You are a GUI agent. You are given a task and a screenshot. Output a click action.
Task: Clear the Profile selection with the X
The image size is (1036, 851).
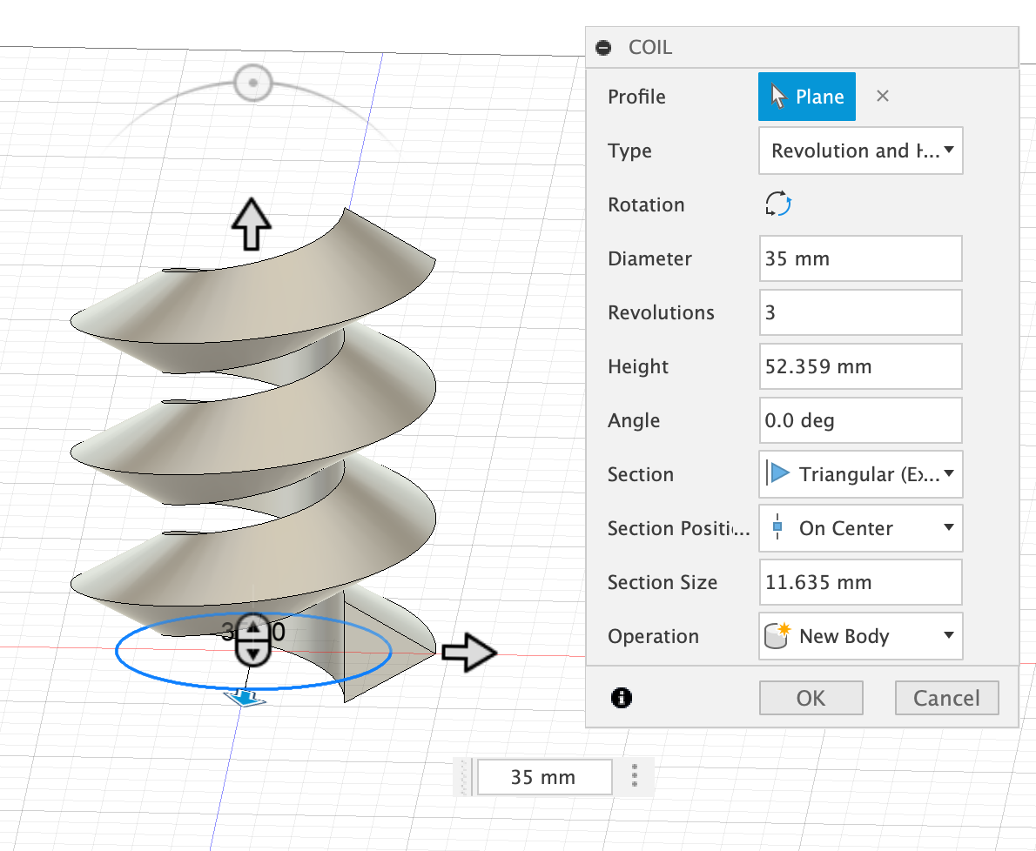tap(882, 96)
